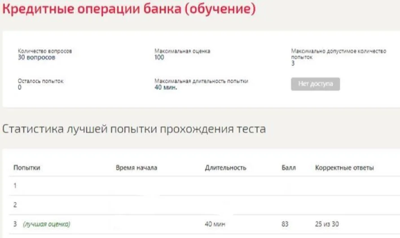Click the '30 вопросов' value
The width and height of the screenshot is (400, 238).
point(36,57)
